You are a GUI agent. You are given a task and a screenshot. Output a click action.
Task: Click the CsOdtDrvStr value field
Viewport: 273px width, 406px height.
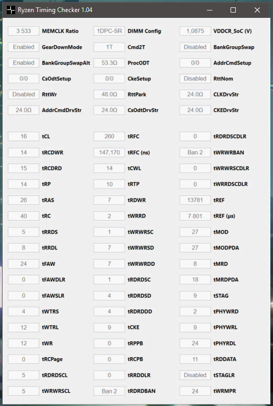[x=109, y=110]
